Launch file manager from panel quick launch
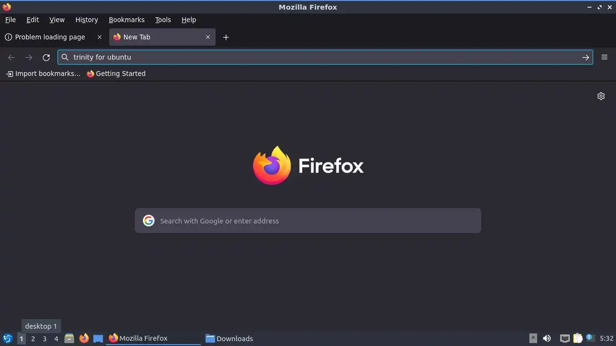Screen dimensions: 616x346 click(69, 338)
